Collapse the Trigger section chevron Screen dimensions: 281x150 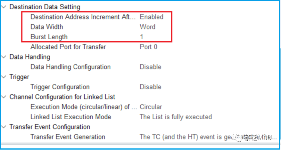tap(4, 77)
